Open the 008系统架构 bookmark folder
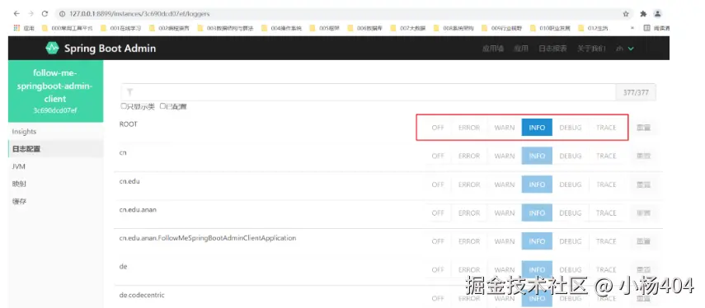Viewport: 705px width, 308px height. (454, 28)
